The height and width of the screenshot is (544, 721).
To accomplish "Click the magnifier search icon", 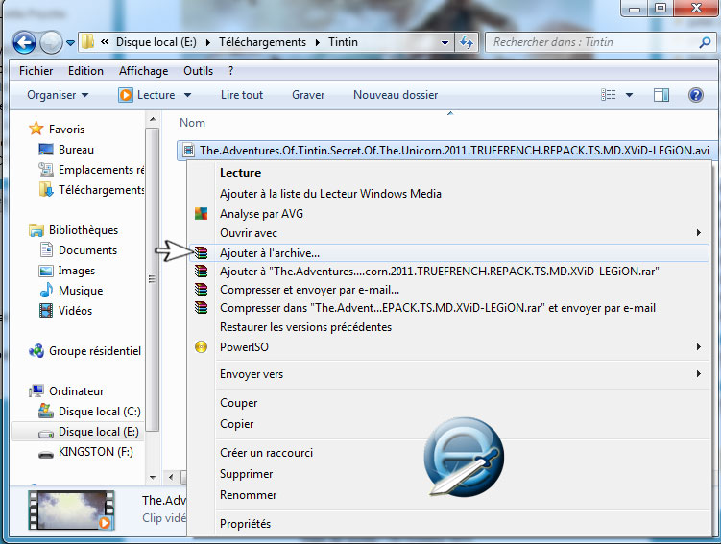I will (705, 43).
